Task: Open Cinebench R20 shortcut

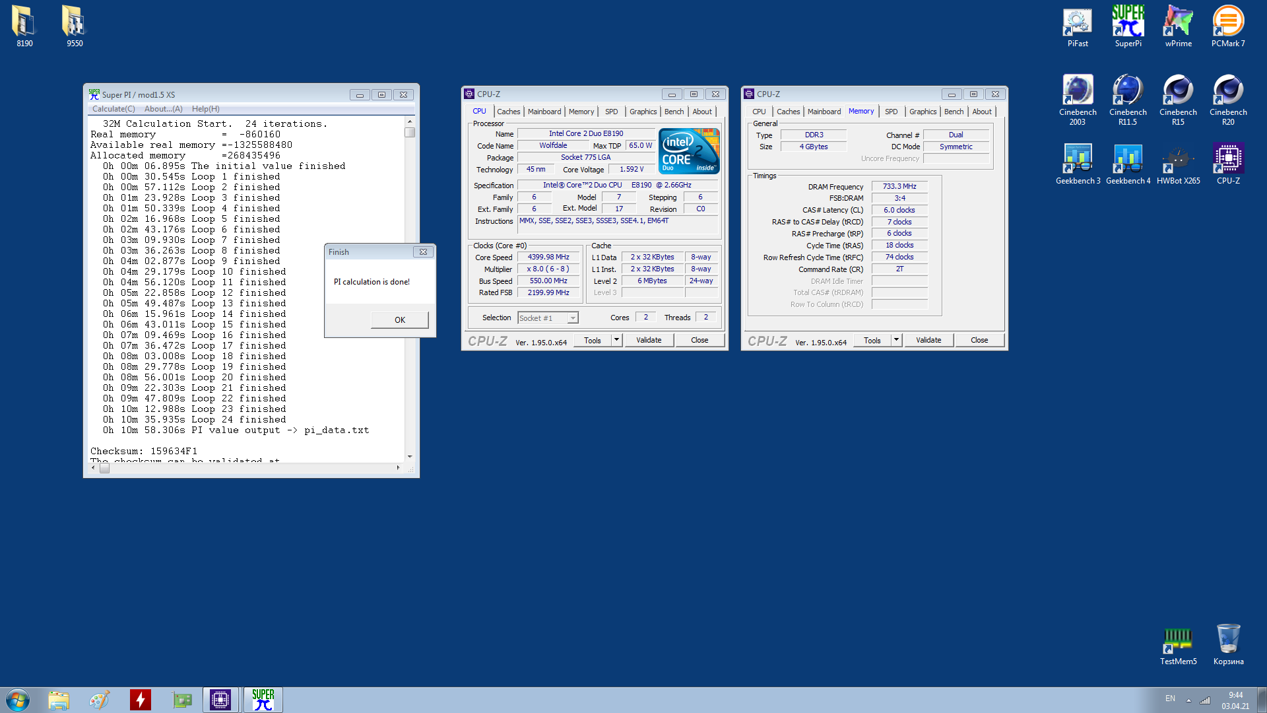Action: [1228, 100]
